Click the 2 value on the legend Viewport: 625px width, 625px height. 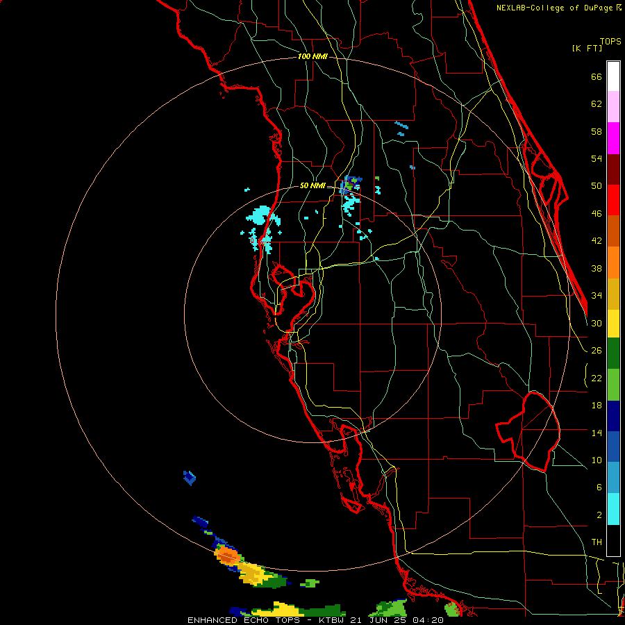click(x=599, y=515)
